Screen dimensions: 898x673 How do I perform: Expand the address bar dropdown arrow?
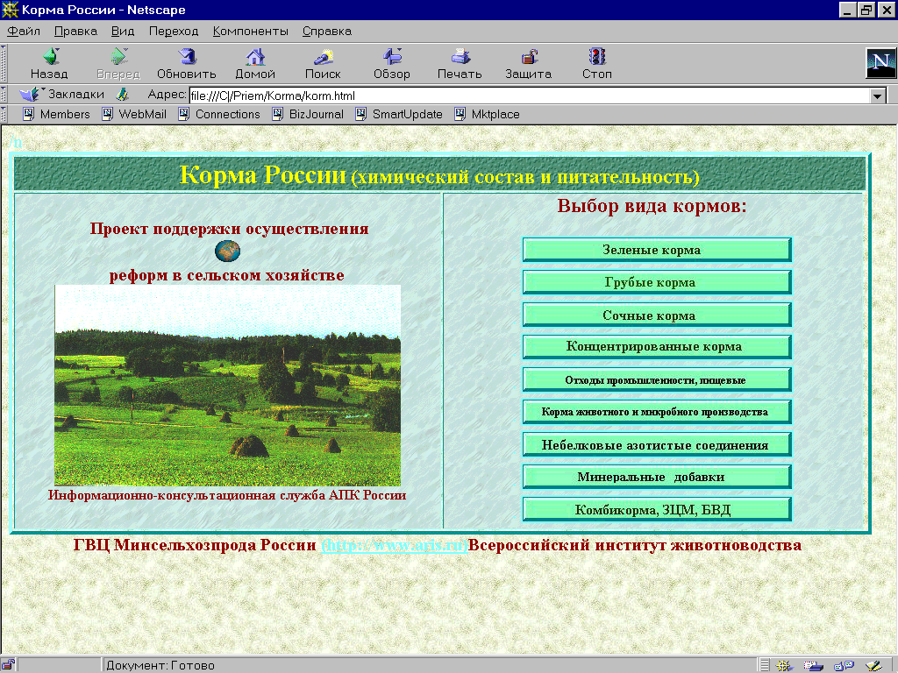click(877, 96)
